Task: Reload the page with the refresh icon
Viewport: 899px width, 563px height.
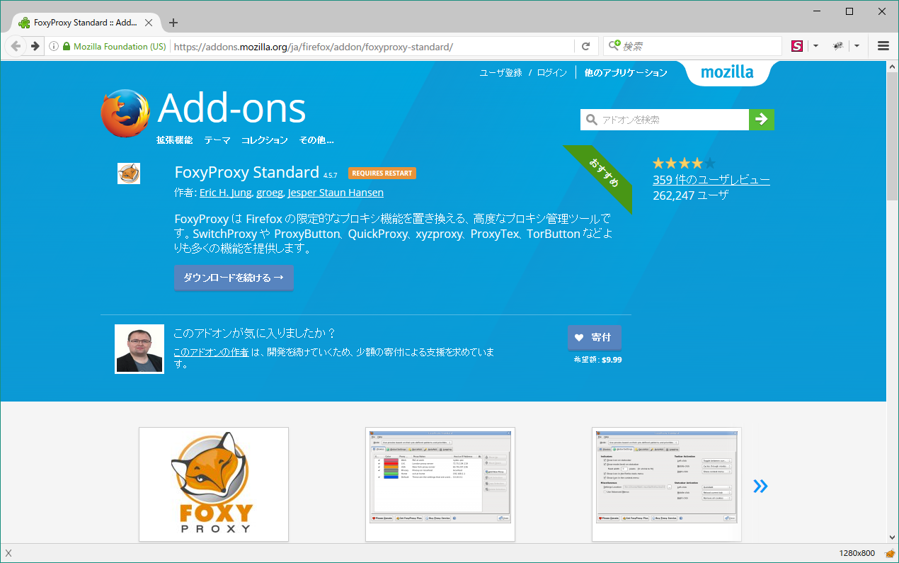Action: tap(585, 46)
